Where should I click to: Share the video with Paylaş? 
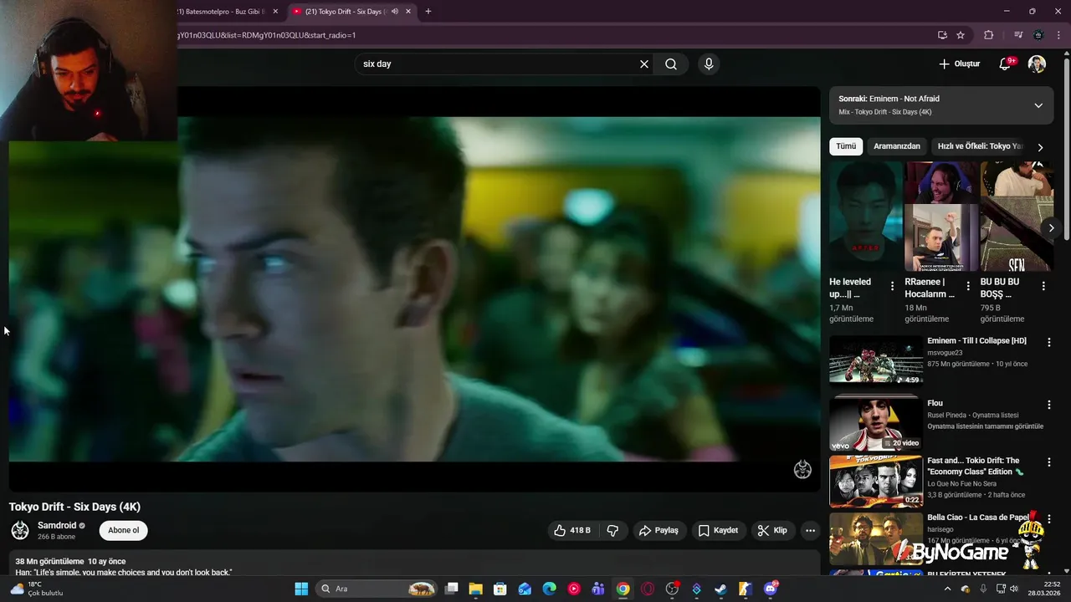point(658,530)
